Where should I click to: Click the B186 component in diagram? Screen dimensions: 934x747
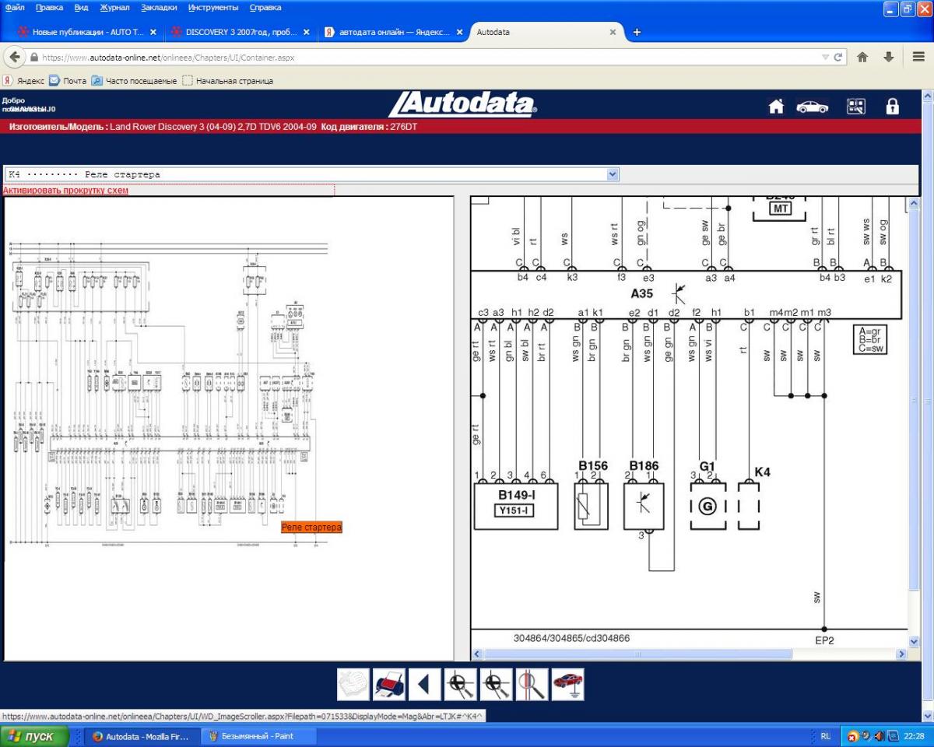(x=644, y=506)
